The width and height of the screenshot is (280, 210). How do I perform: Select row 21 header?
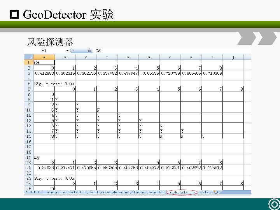pyautogui.click(x=29, y=168)
